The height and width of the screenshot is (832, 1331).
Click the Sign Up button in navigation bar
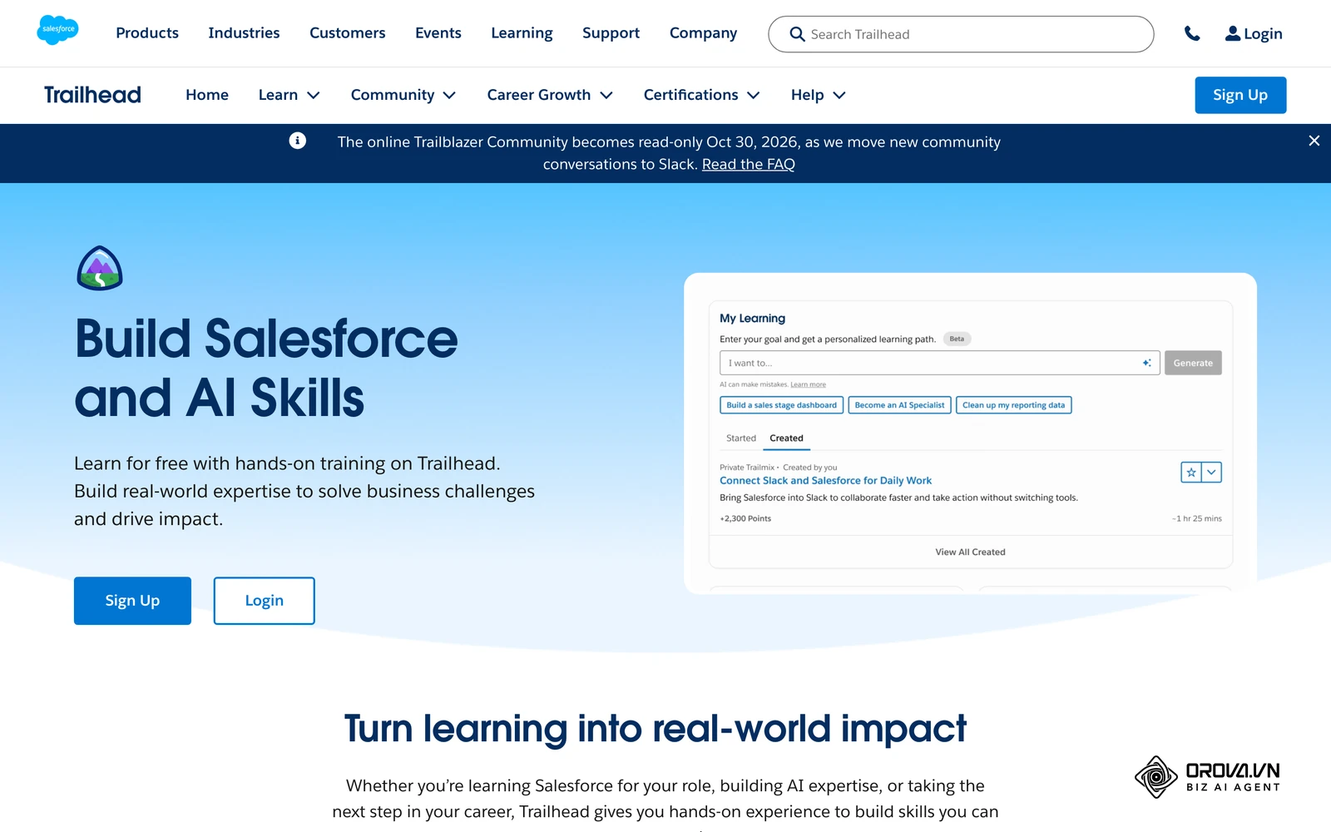click(1240, 95)
